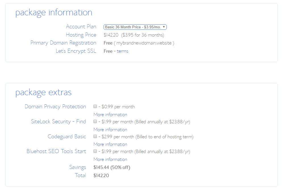282x193 pixels.
Task: Click the Total label
Action: [x=80, y=175]
